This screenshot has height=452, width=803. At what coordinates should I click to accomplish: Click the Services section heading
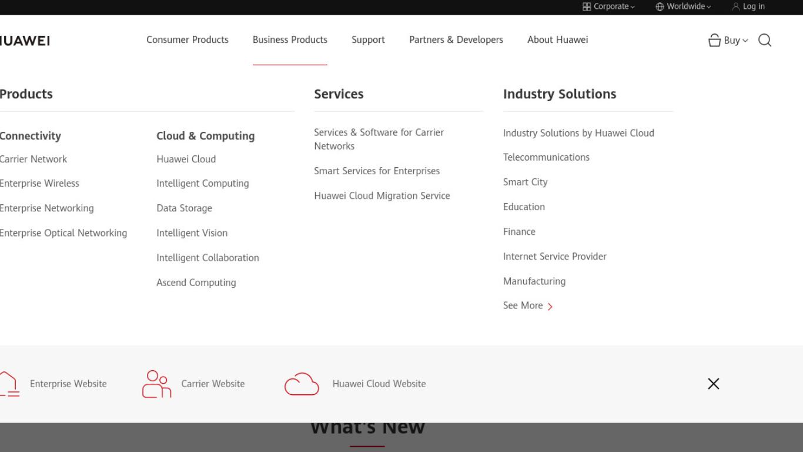click(x=339, y=94)
